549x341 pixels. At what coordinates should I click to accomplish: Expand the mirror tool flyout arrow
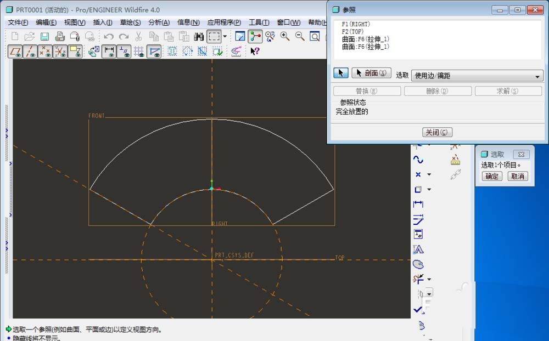(429, 293)
